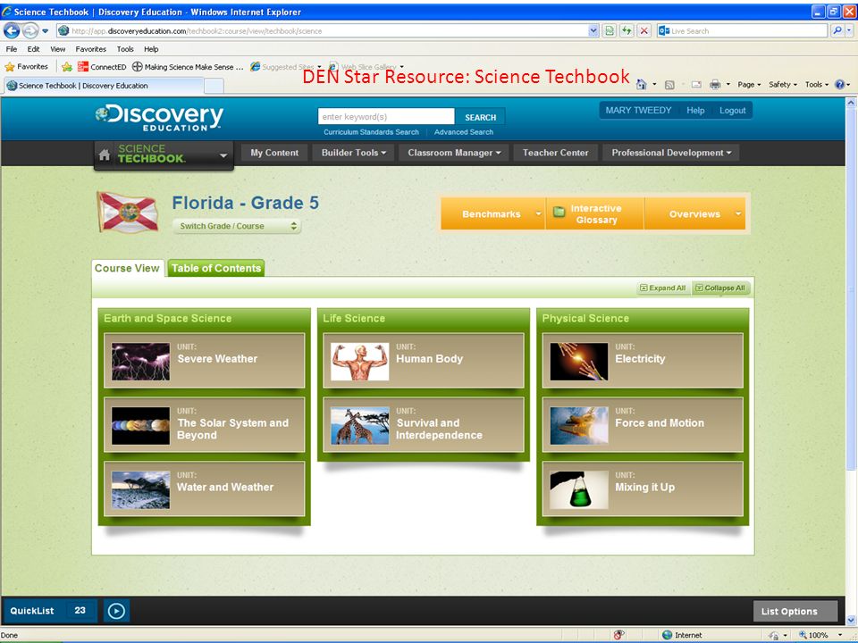858x643 pixels.
Task: Click the List Options button
Action: coord(795,611)
